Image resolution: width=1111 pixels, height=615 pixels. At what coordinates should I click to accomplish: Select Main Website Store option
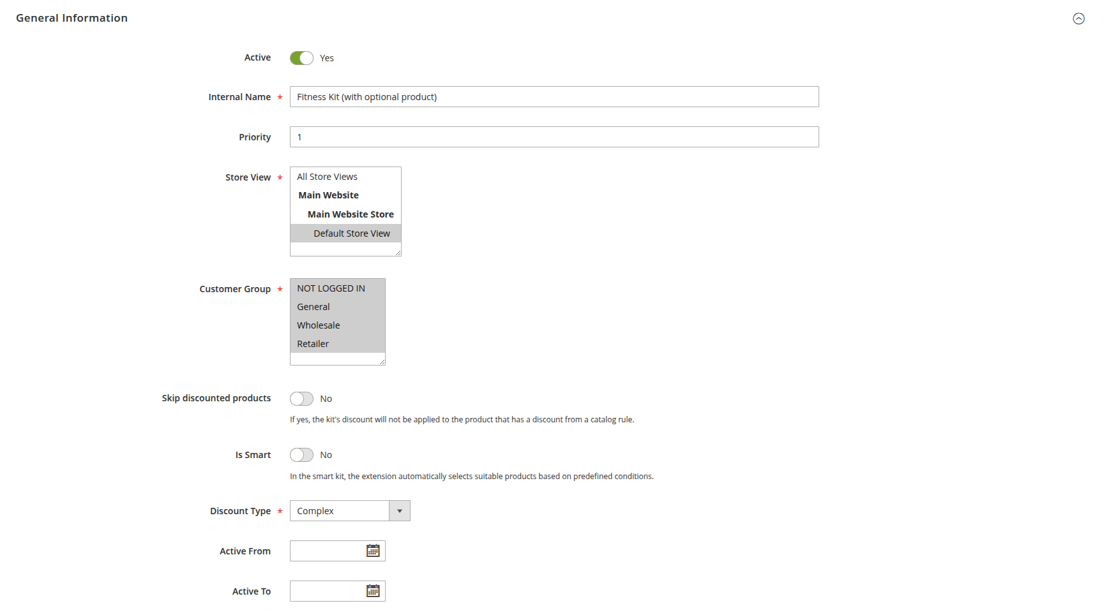pos(350,214)
